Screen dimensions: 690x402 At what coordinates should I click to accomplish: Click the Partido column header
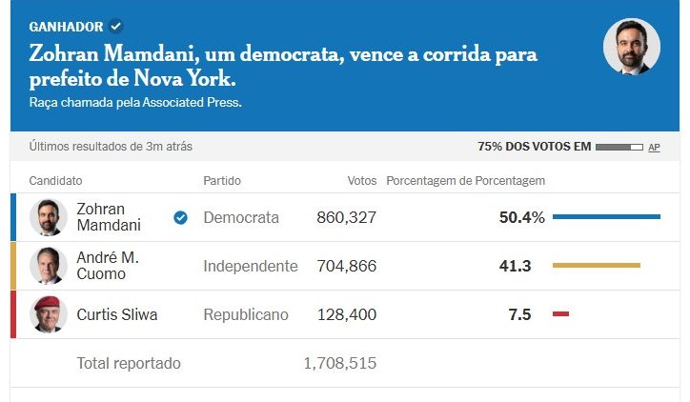coord(222,180)
